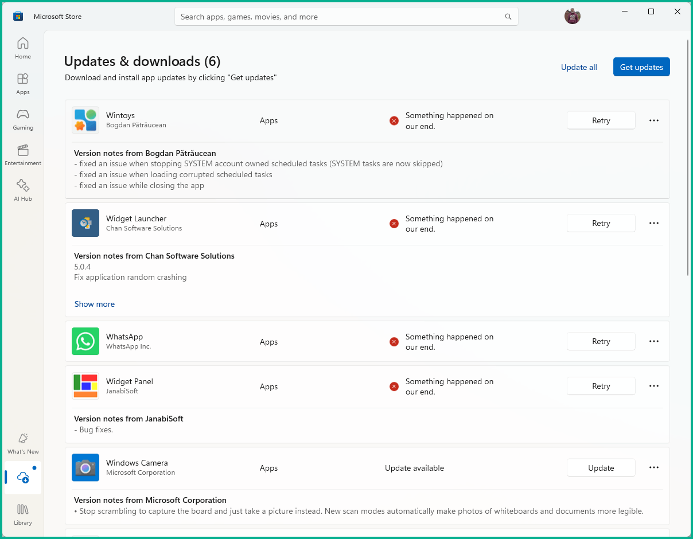Open the AI Hub section
The width and height of the screenshot is (693, 539).
click(23, 190)
